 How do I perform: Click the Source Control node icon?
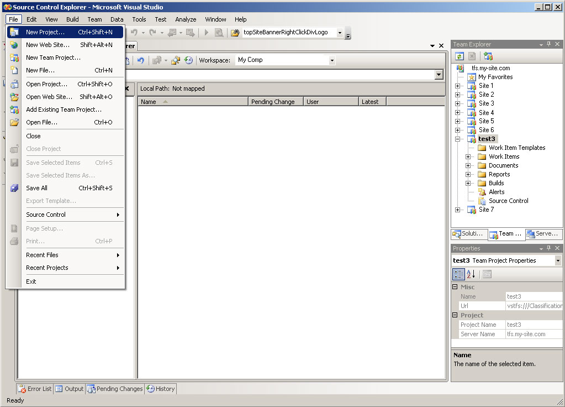(482, 201)
